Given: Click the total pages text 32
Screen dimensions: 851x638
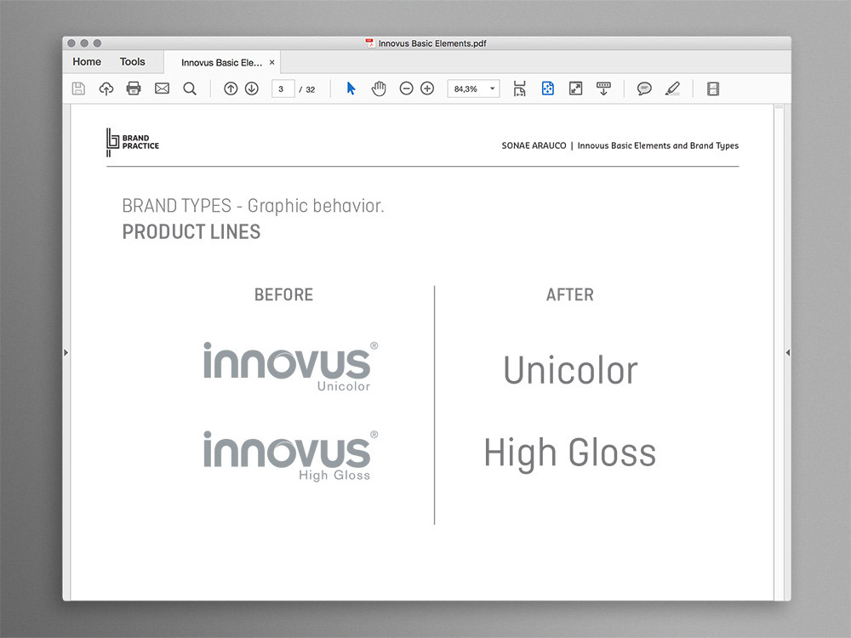Looking at the screenshot, I should click(x=311, y=89).
